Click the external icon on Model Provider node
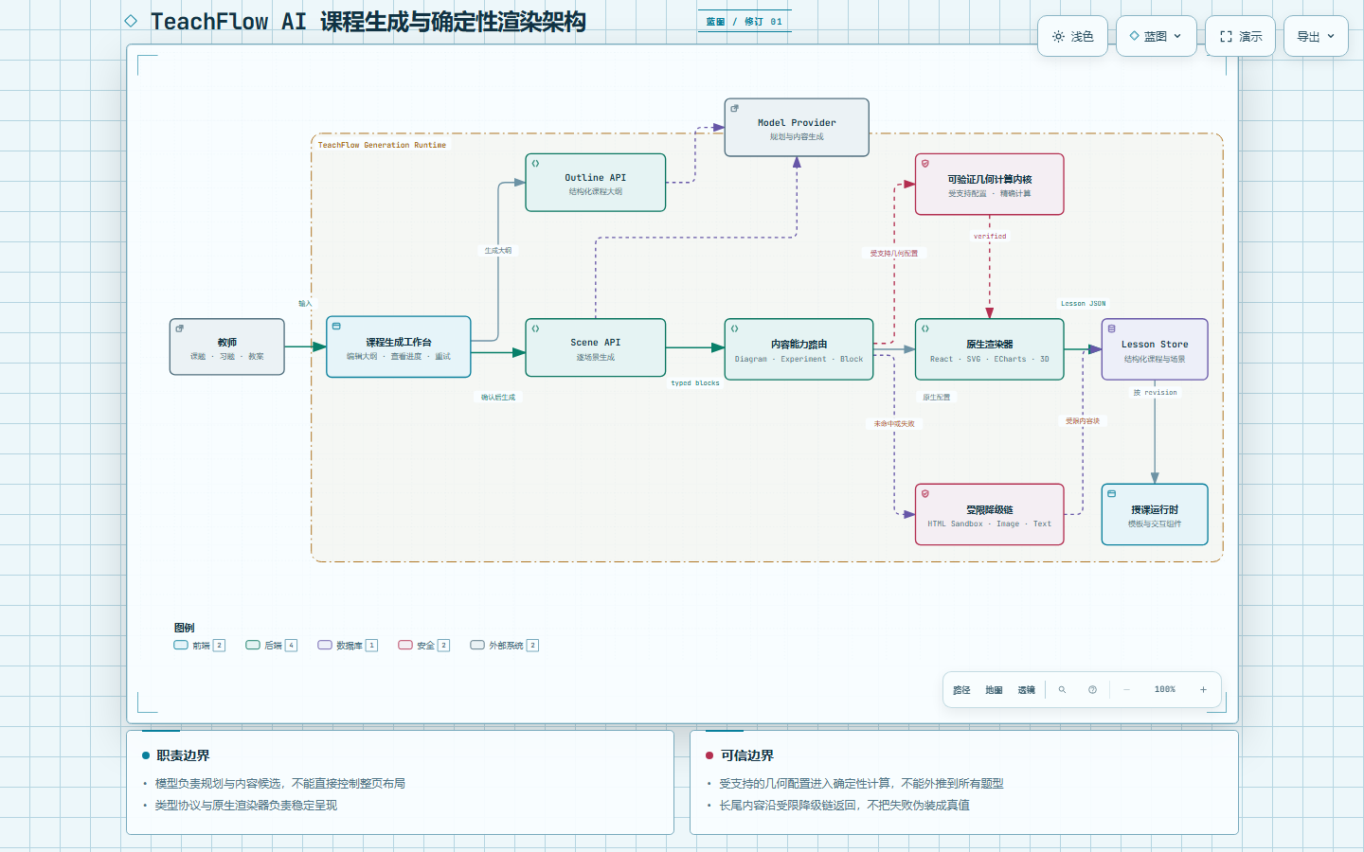 [734, 109]
